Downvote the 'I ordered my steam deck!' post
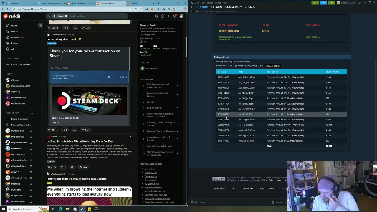 tap(57, 130)
